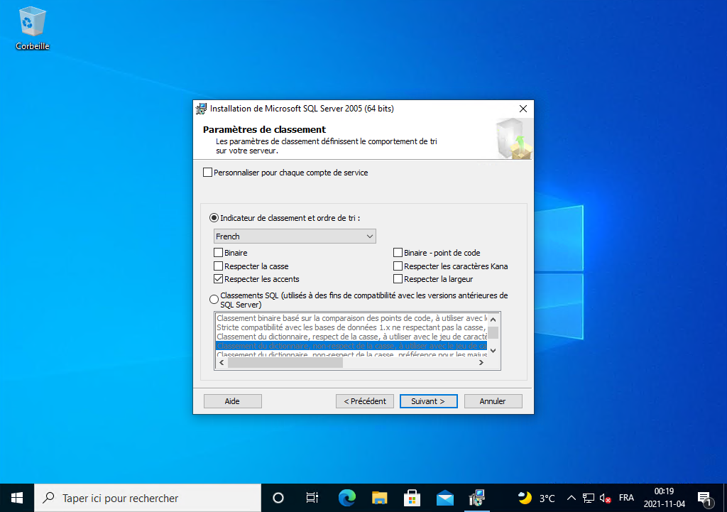The width and height of the screenshot is (727, 512).
Task: Click the Suivant button
Action: 428,401
